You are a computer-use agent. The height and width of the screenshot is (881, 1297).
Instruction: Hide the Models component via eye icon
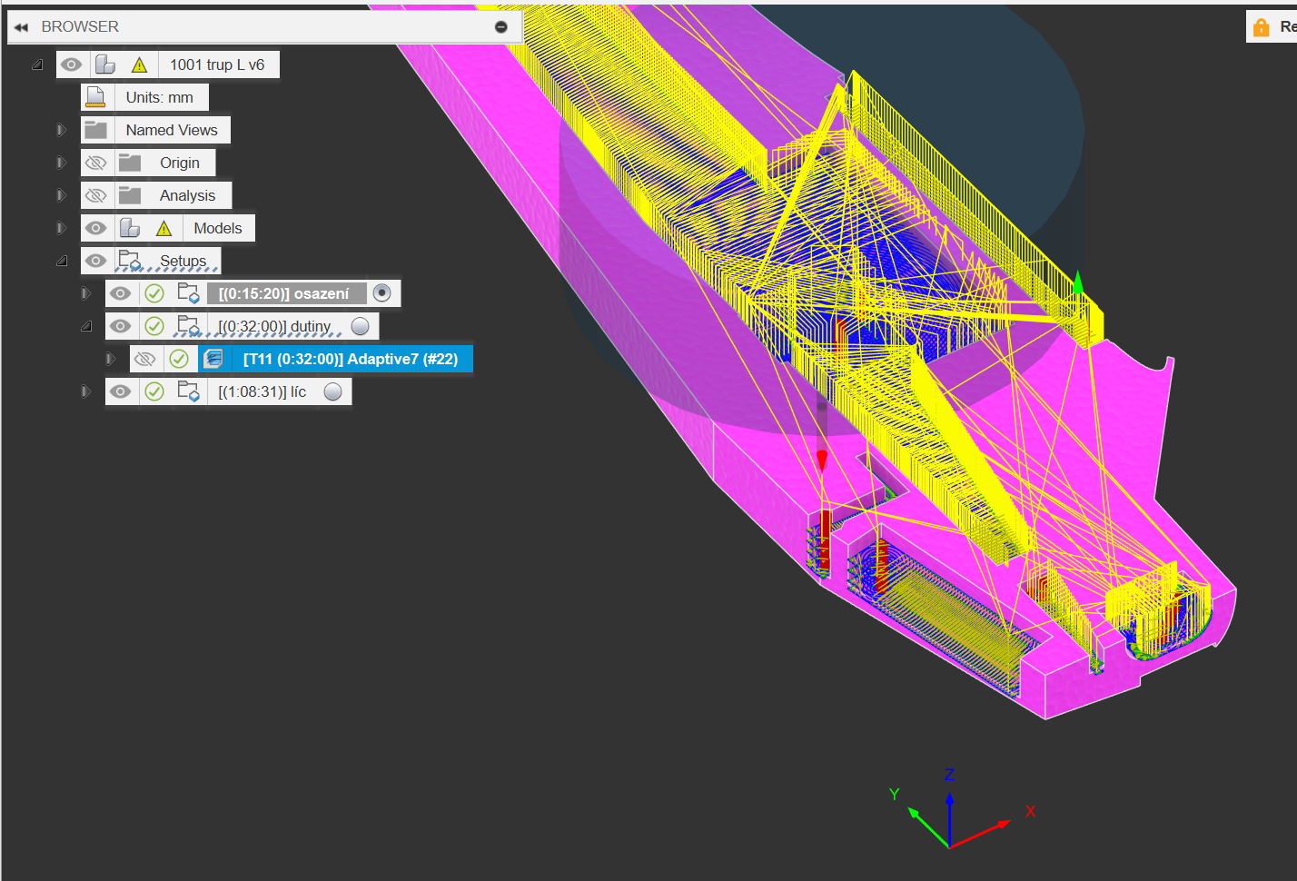[95, 228]
